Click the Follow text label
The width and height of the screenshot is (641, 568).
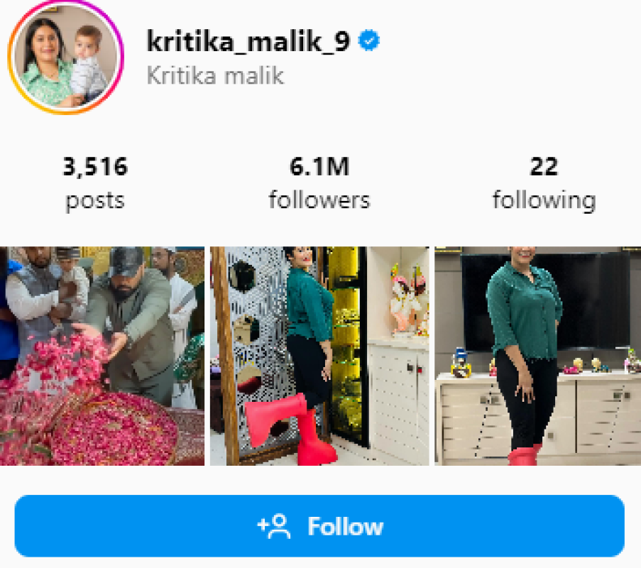346,526
